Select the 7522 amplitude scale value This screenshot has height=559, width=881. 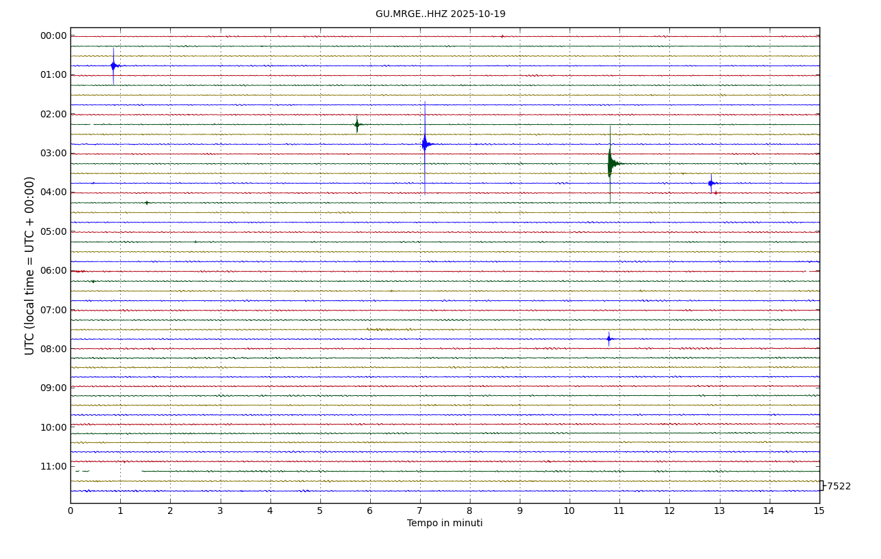pyautogui.click(x=839, y=487)
